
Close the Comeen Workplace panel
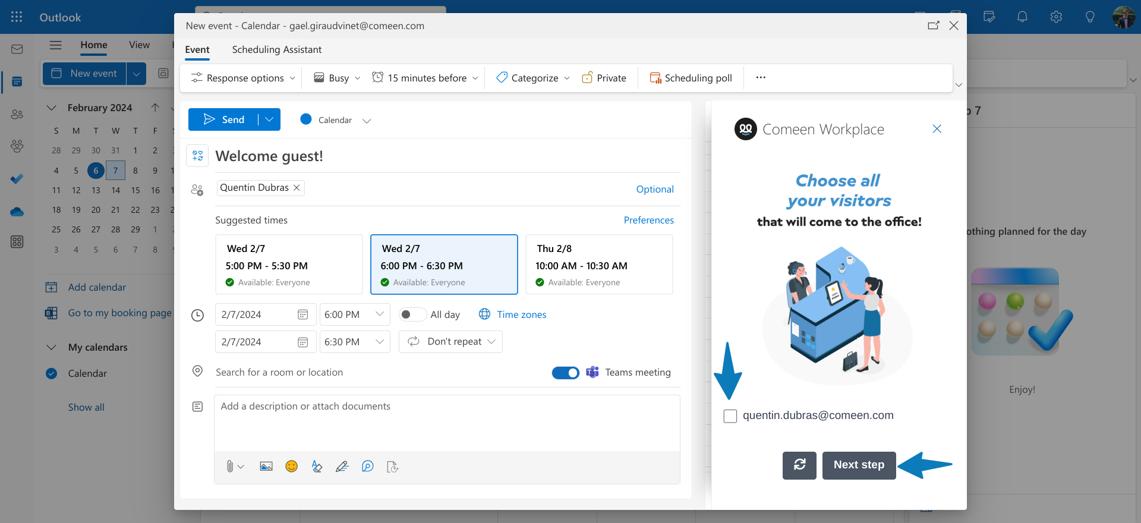(937, 129)
